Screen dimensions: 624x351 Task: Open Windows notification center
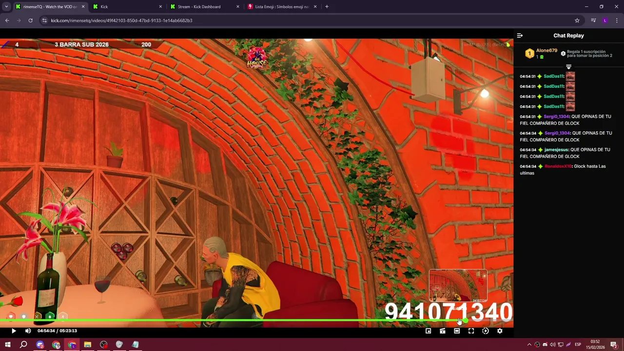pyautogui.click(x=614, y=345)
